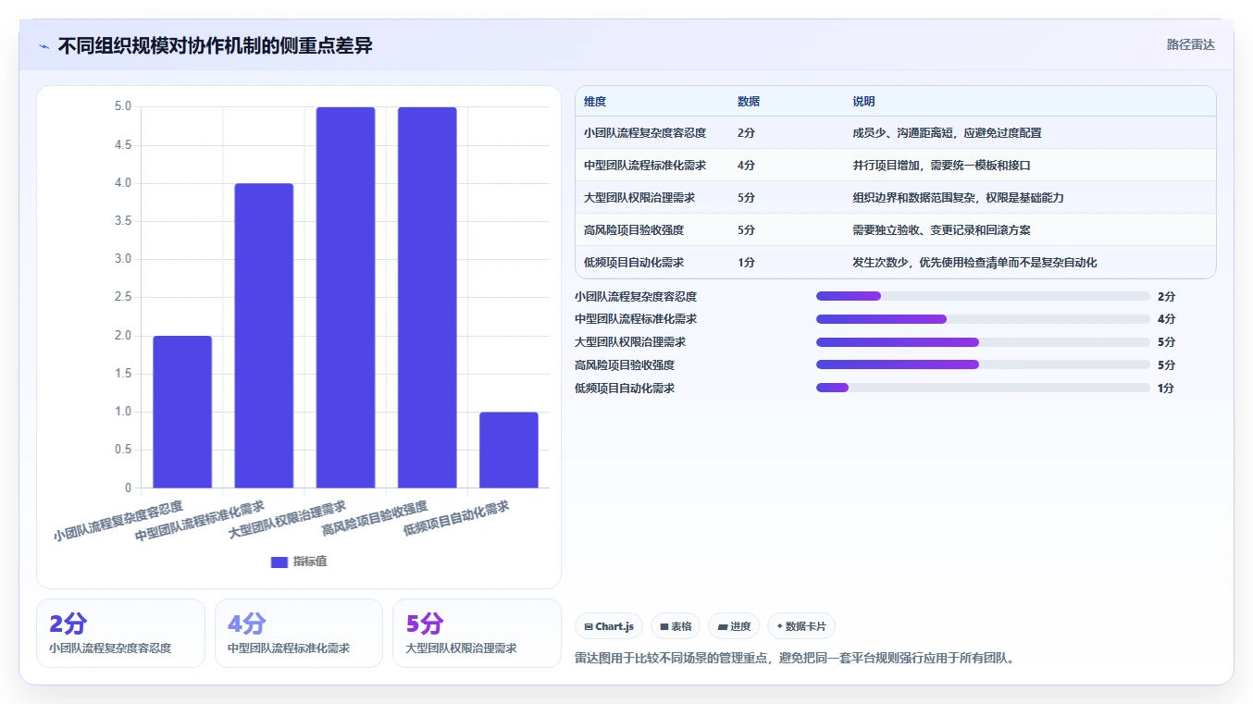Click the 说明 table column header

pyautogui.click(x=863, y=101)
